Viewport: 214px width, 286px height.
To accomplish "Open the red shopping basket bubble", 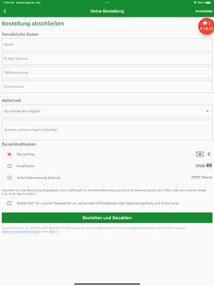I will (x=206, y=26).
